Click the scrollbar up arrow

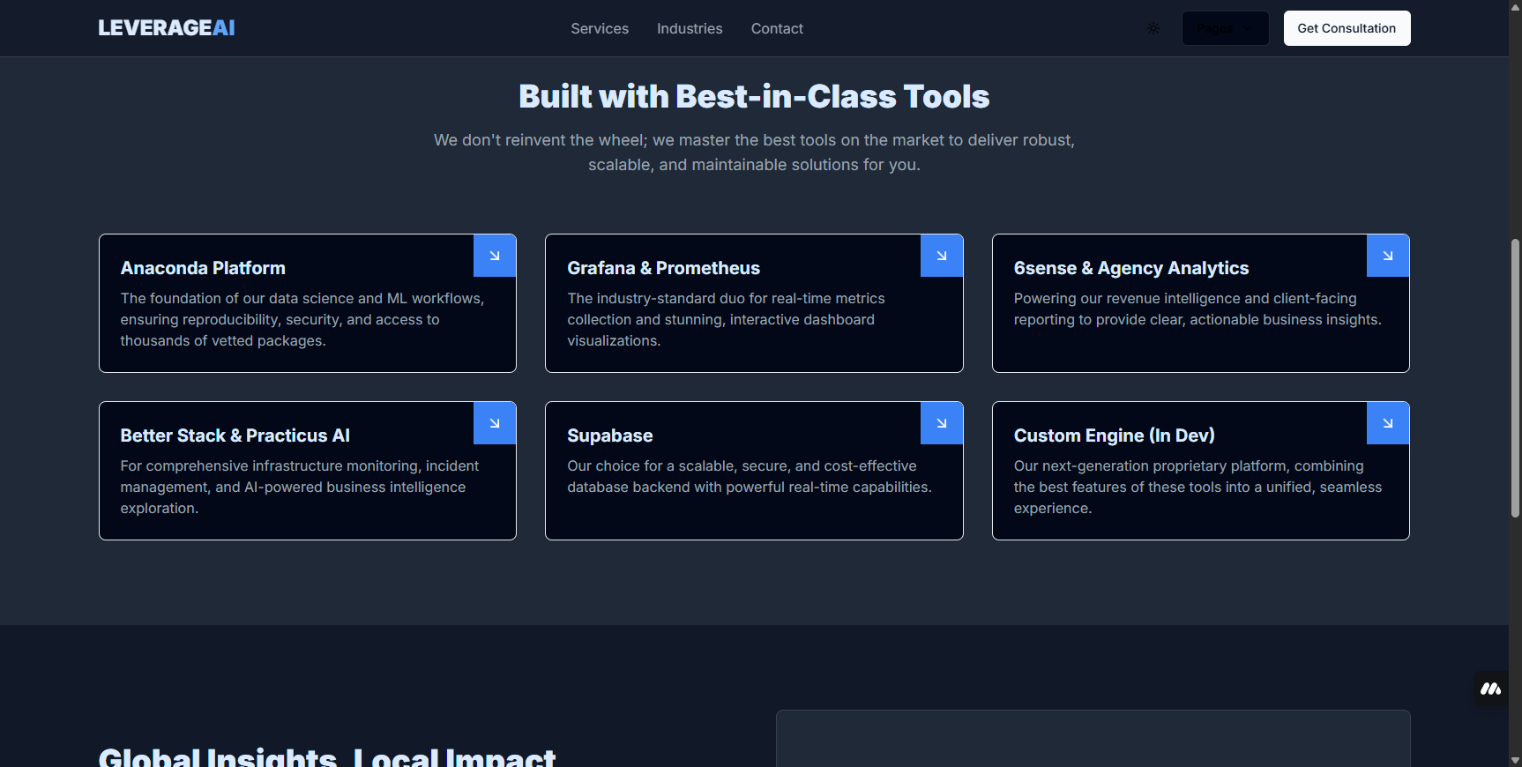[x=1515, y=5]
